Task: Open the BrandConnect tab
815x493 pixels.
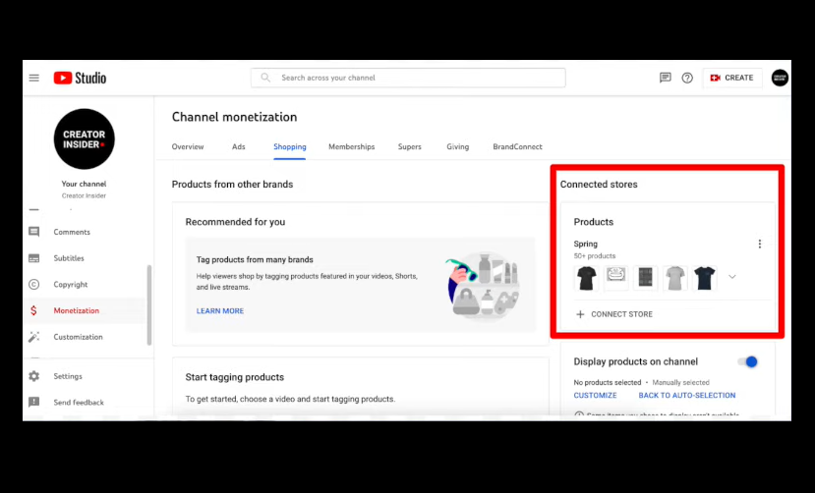Action: pyautogui.click(x=517, y=147)
